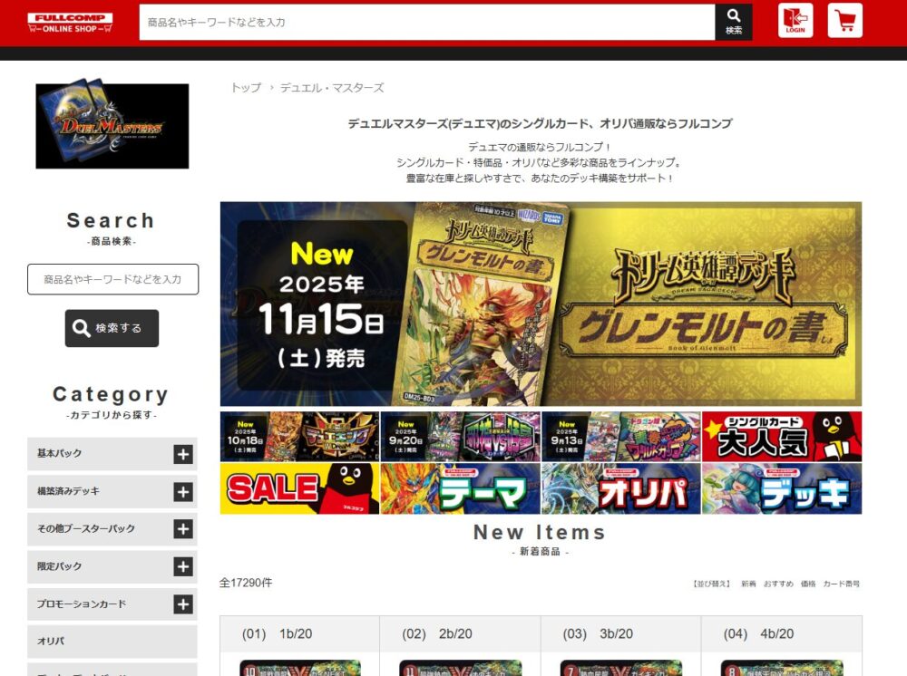
Task: Open the デッキ banner tile
Action: coord(782,488)
